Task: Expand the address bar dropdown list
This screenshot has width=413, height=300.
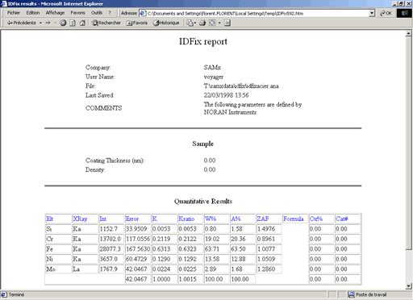Action: pos(372,13)
